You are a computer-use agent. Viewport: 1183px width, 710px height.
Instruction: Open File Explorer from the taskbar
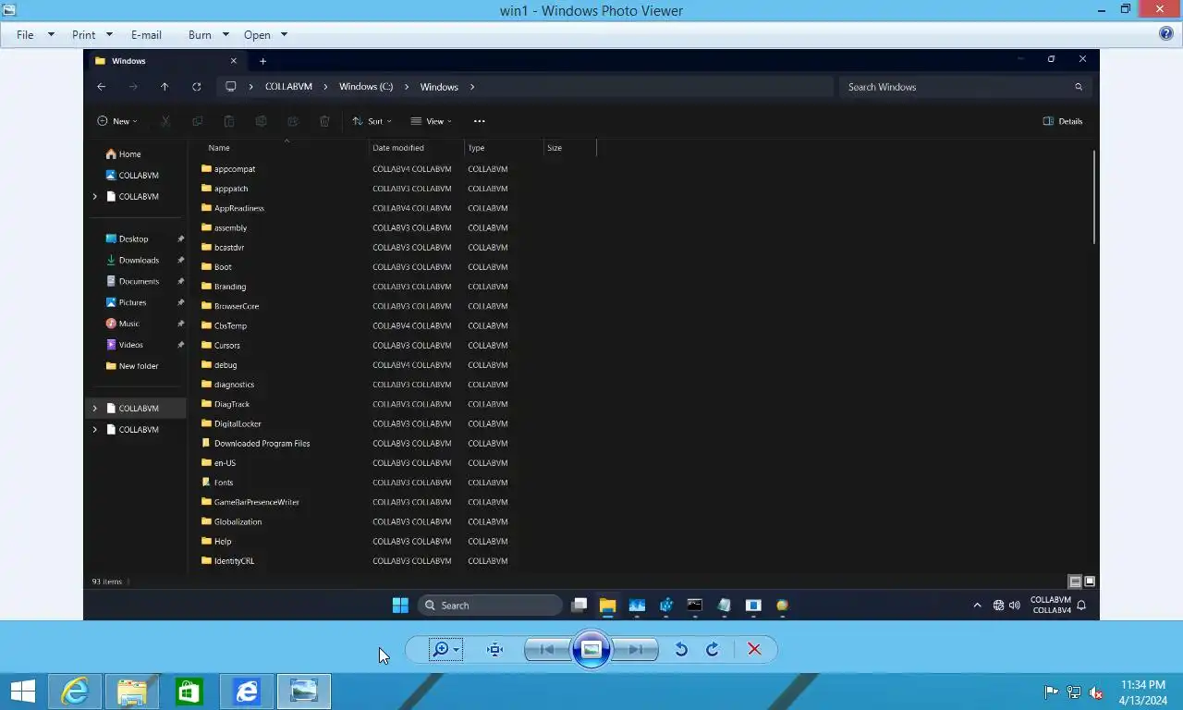tap(132, 692)
